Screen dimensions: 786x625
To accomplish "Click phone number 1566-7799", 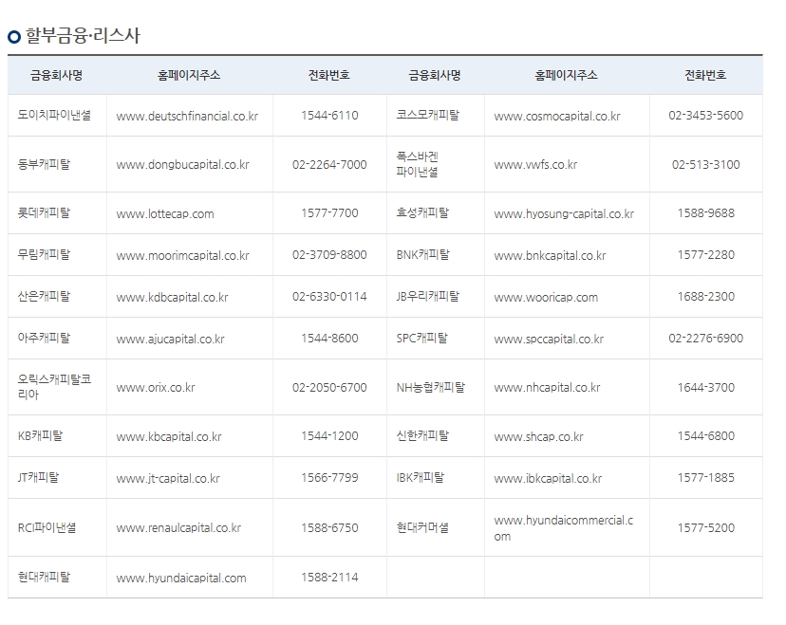I will (x=329, y=477).
